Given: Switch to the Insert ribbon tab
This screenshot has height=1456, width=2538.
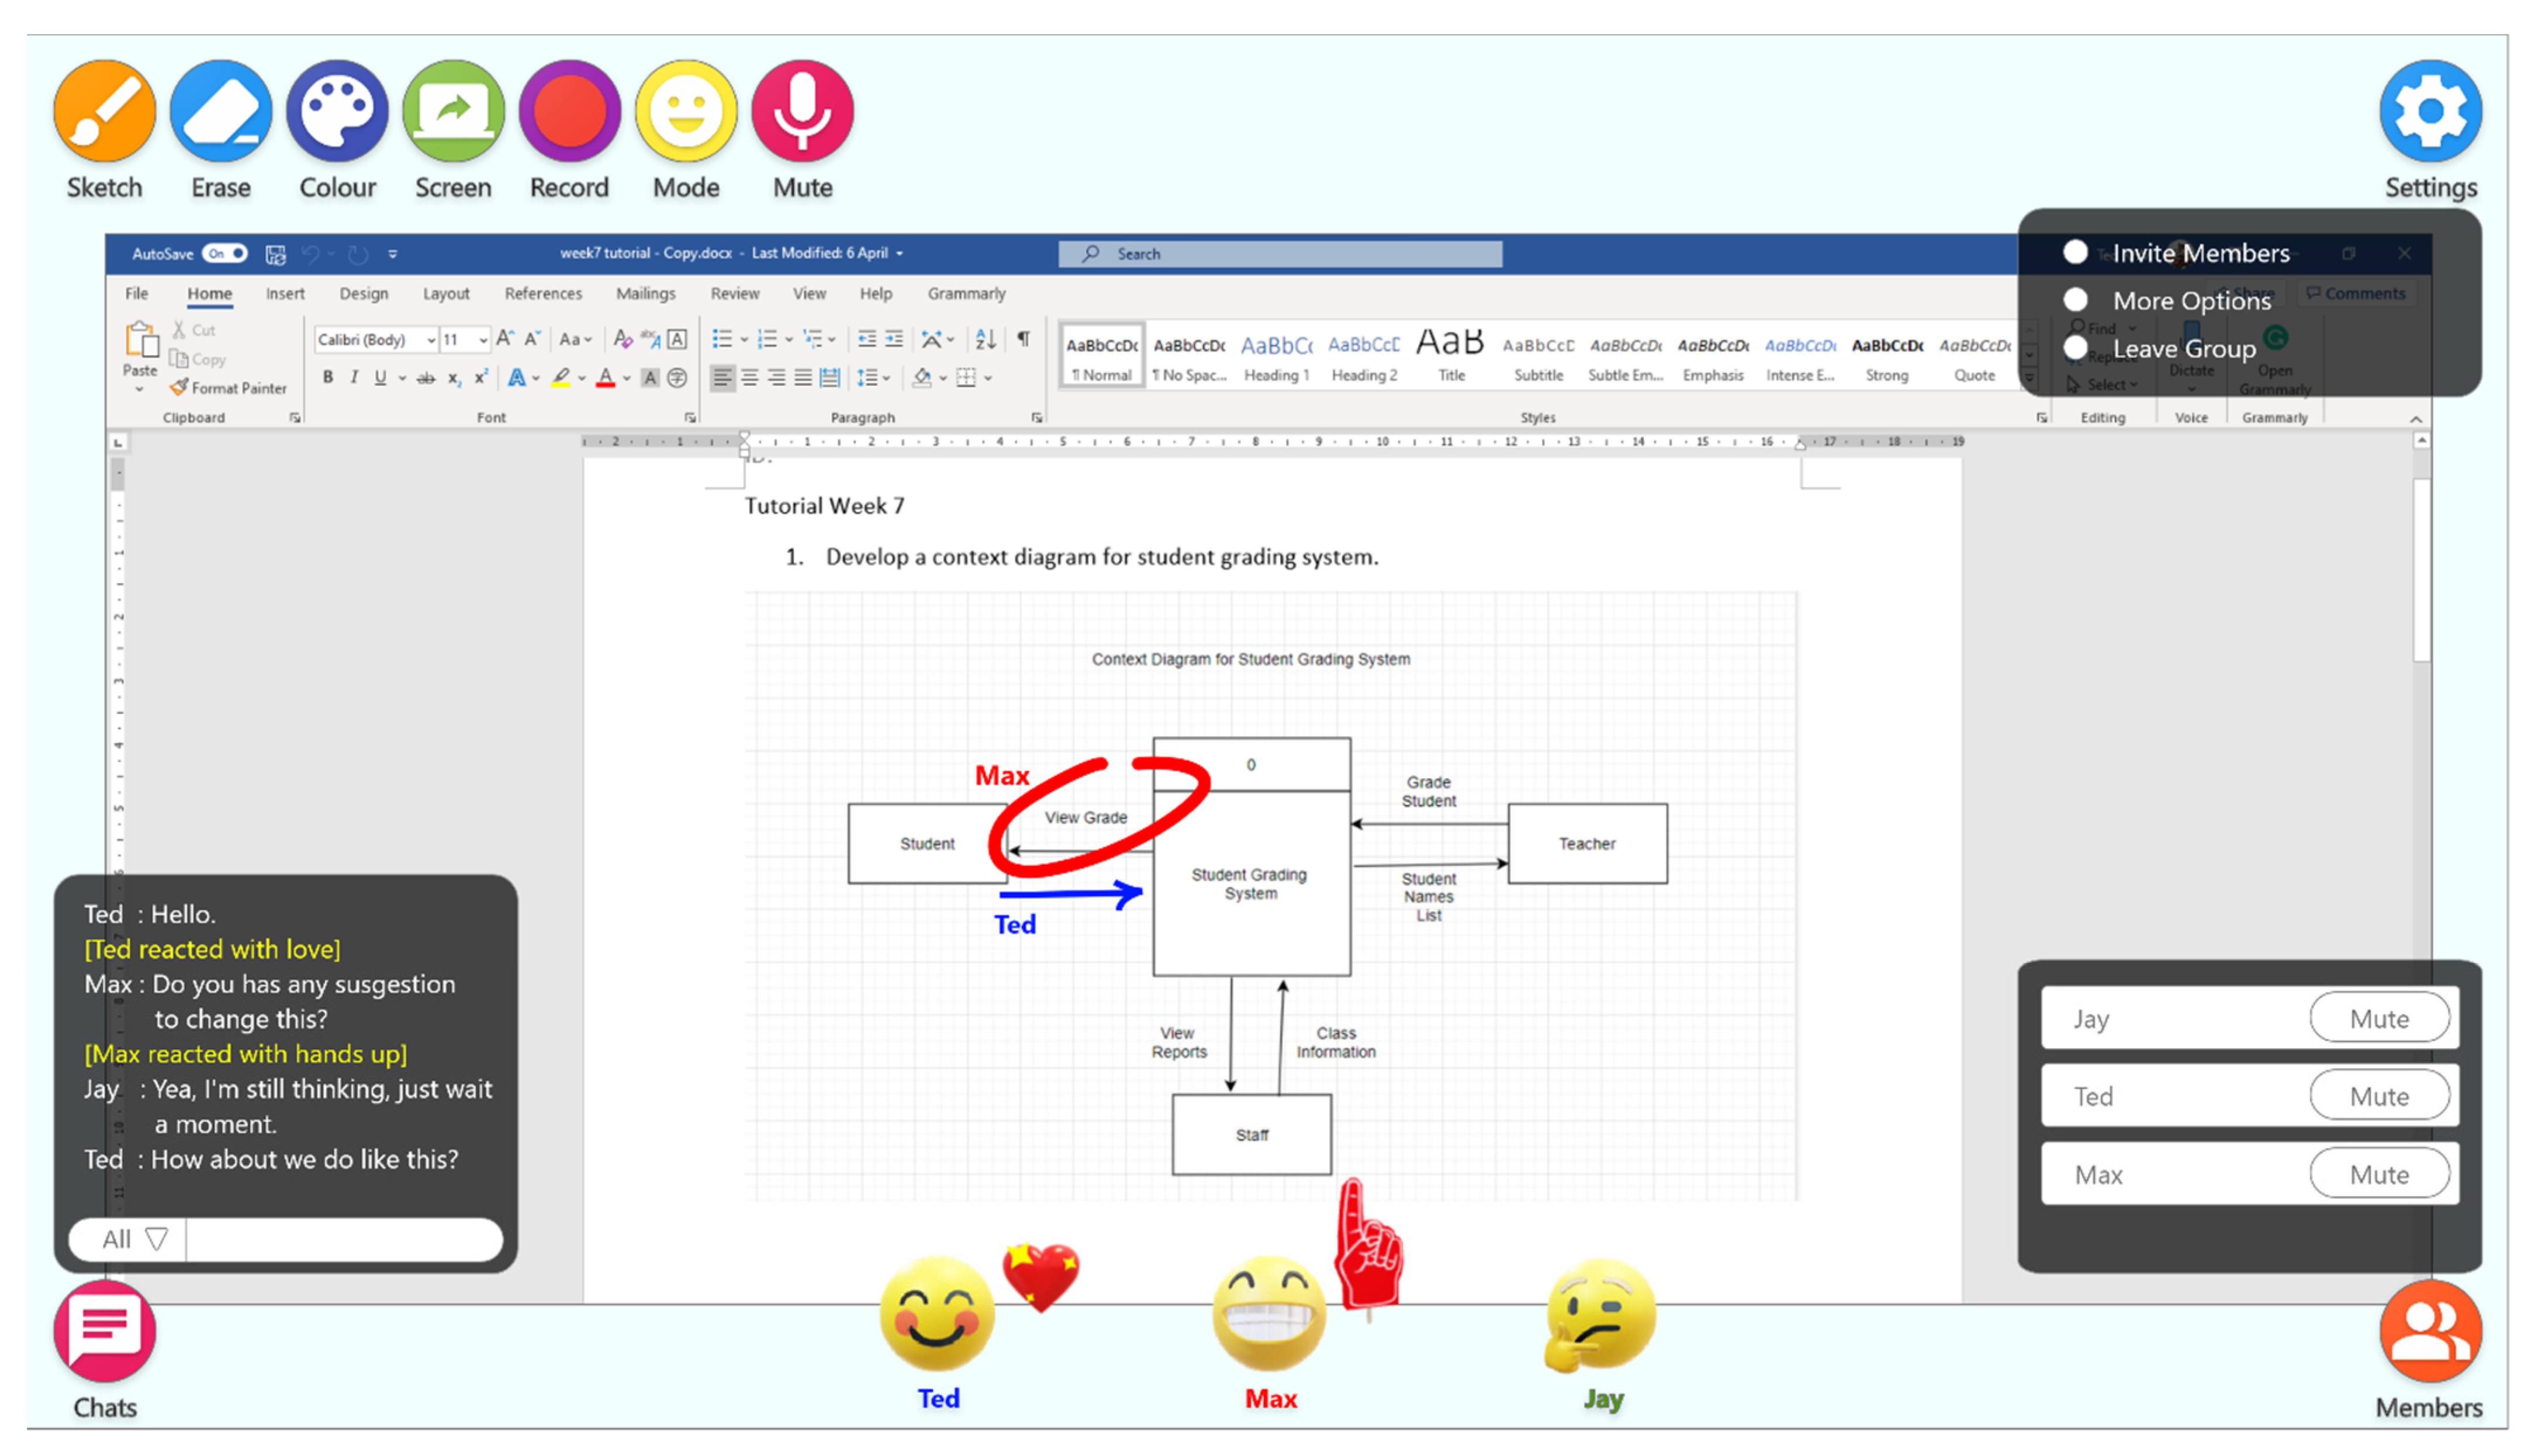Looking at the screenshot, I should point(285,293).
